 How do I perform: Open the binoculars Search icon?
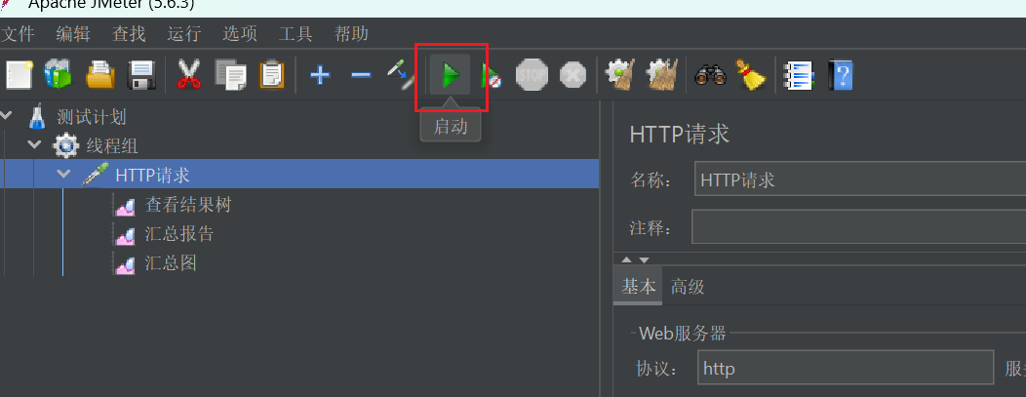[x=711, y=75]
